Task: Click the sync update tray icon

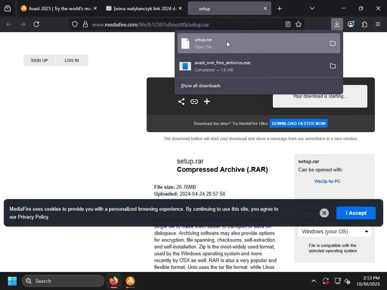Action: (325, 281)
